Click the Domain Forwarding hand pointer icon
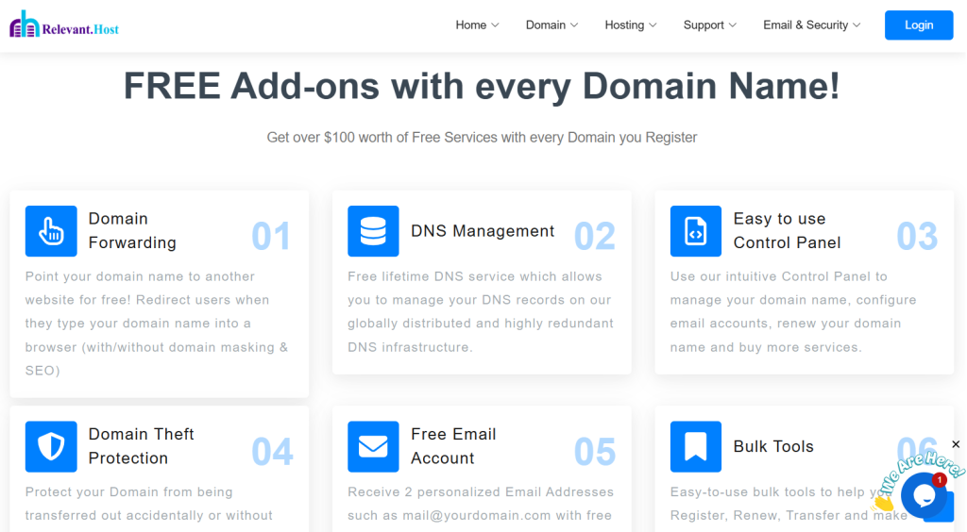This screenshot has width=967, height=532. pyautogui.click(x=51, y=231)
